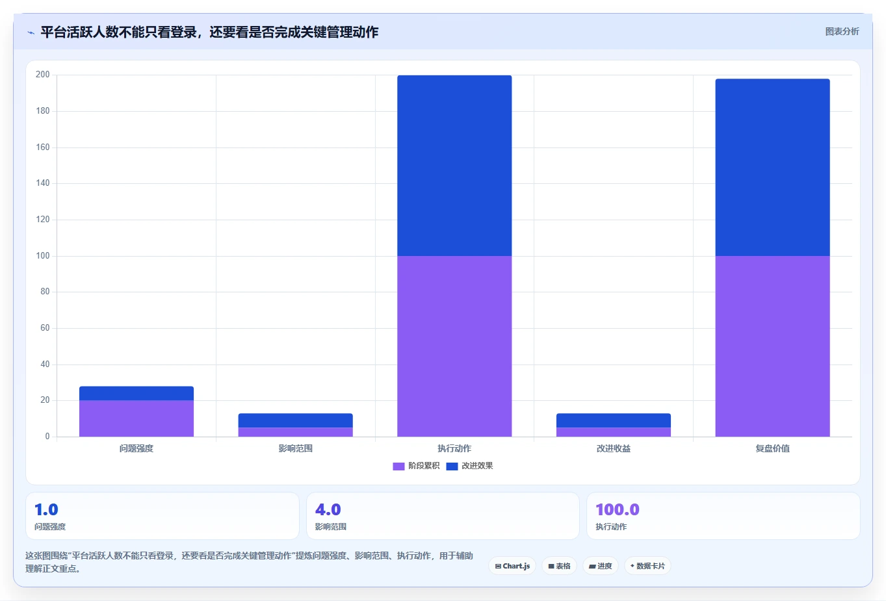Select the 数据卡片 tag pill
886x601 pixels.
click(647, 566)
